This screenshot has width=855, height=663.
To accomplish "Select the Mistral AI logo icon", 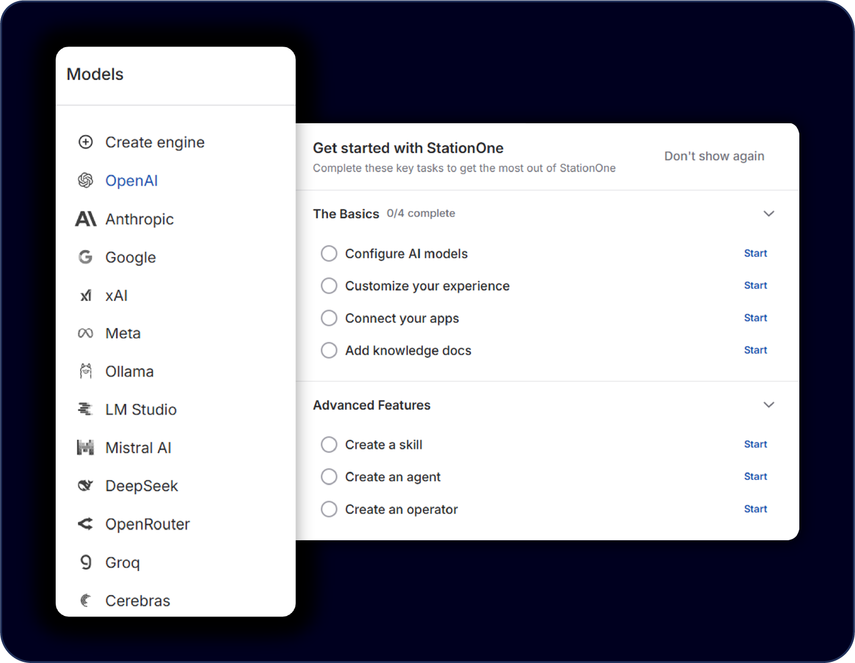I will [x=85, y=448].
